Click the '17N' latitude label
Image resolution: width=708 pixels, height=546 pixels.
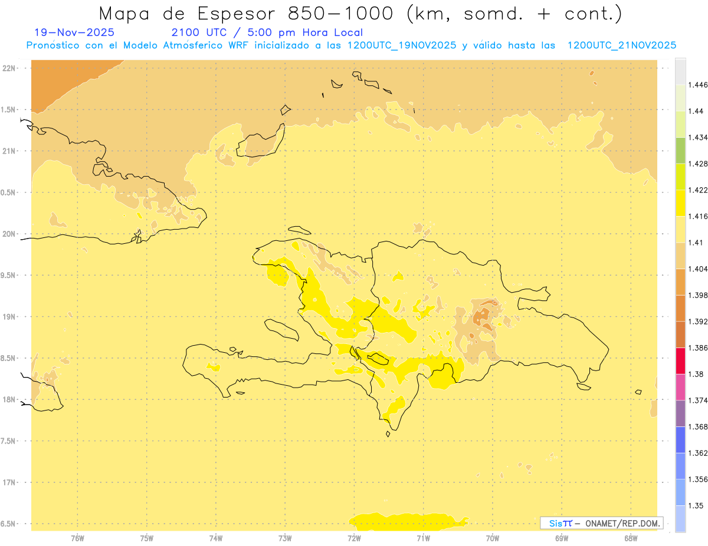[9, 483]
